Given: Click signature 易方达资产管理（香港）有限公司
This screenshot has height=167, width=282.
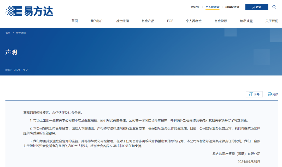Looking at the screenshot, I should [x=236, y=154].
